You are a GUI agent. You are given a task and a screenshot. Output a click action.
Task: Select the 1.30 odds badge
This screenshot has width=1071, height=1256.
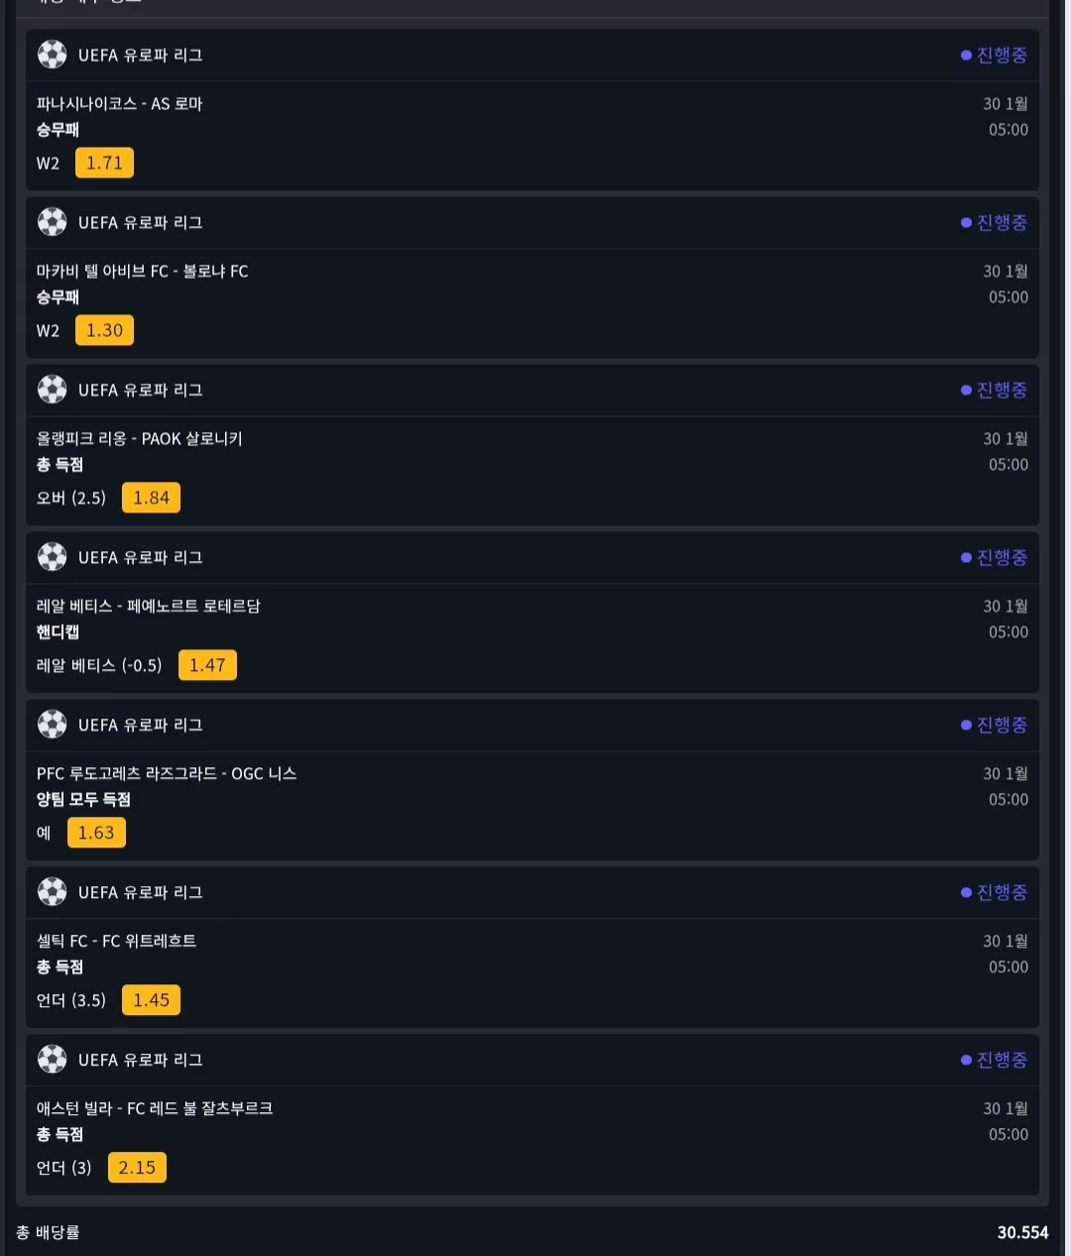pyautogui.click(x=104, y=330)
